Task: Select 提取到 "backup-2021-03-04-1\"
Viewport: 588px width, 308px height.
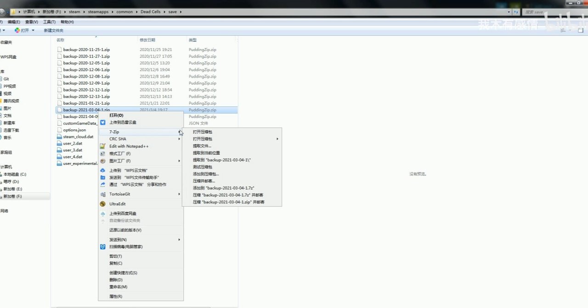Action: pos(232,160)
